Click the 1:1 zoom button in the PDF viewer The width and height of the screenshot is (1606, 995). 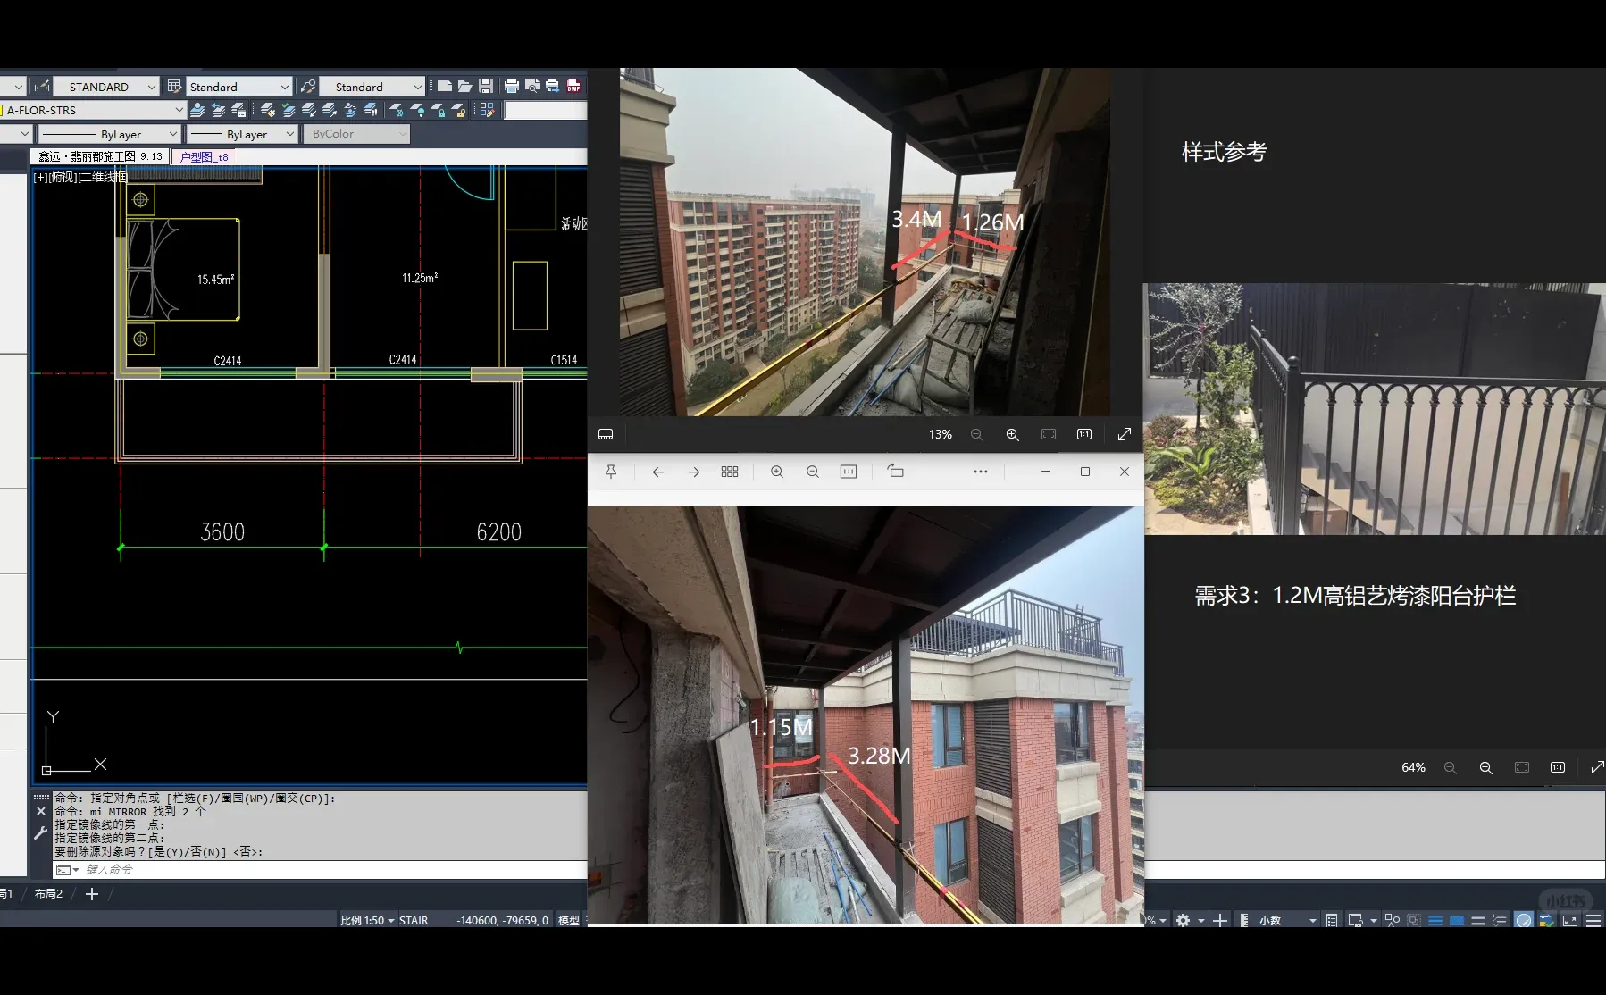coord(1082,434)
